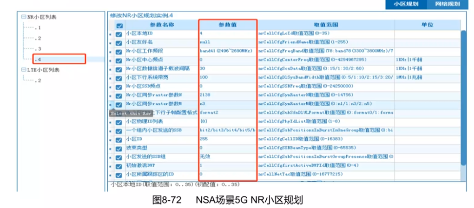Select the nrCellCfgfirstActiveBWPId取值范围 (0-4) cell
This screenshot has height=208, width=474.
pyautogui.click(x=326, y=166)
